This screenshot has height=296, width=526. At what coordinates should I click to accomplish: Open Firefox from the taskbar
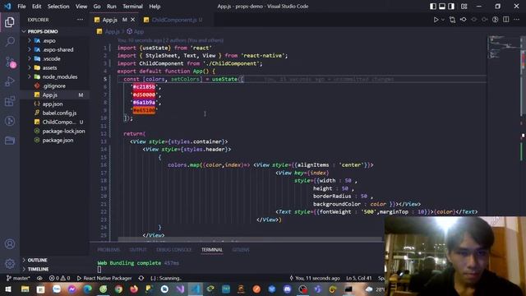pos(134,289)
